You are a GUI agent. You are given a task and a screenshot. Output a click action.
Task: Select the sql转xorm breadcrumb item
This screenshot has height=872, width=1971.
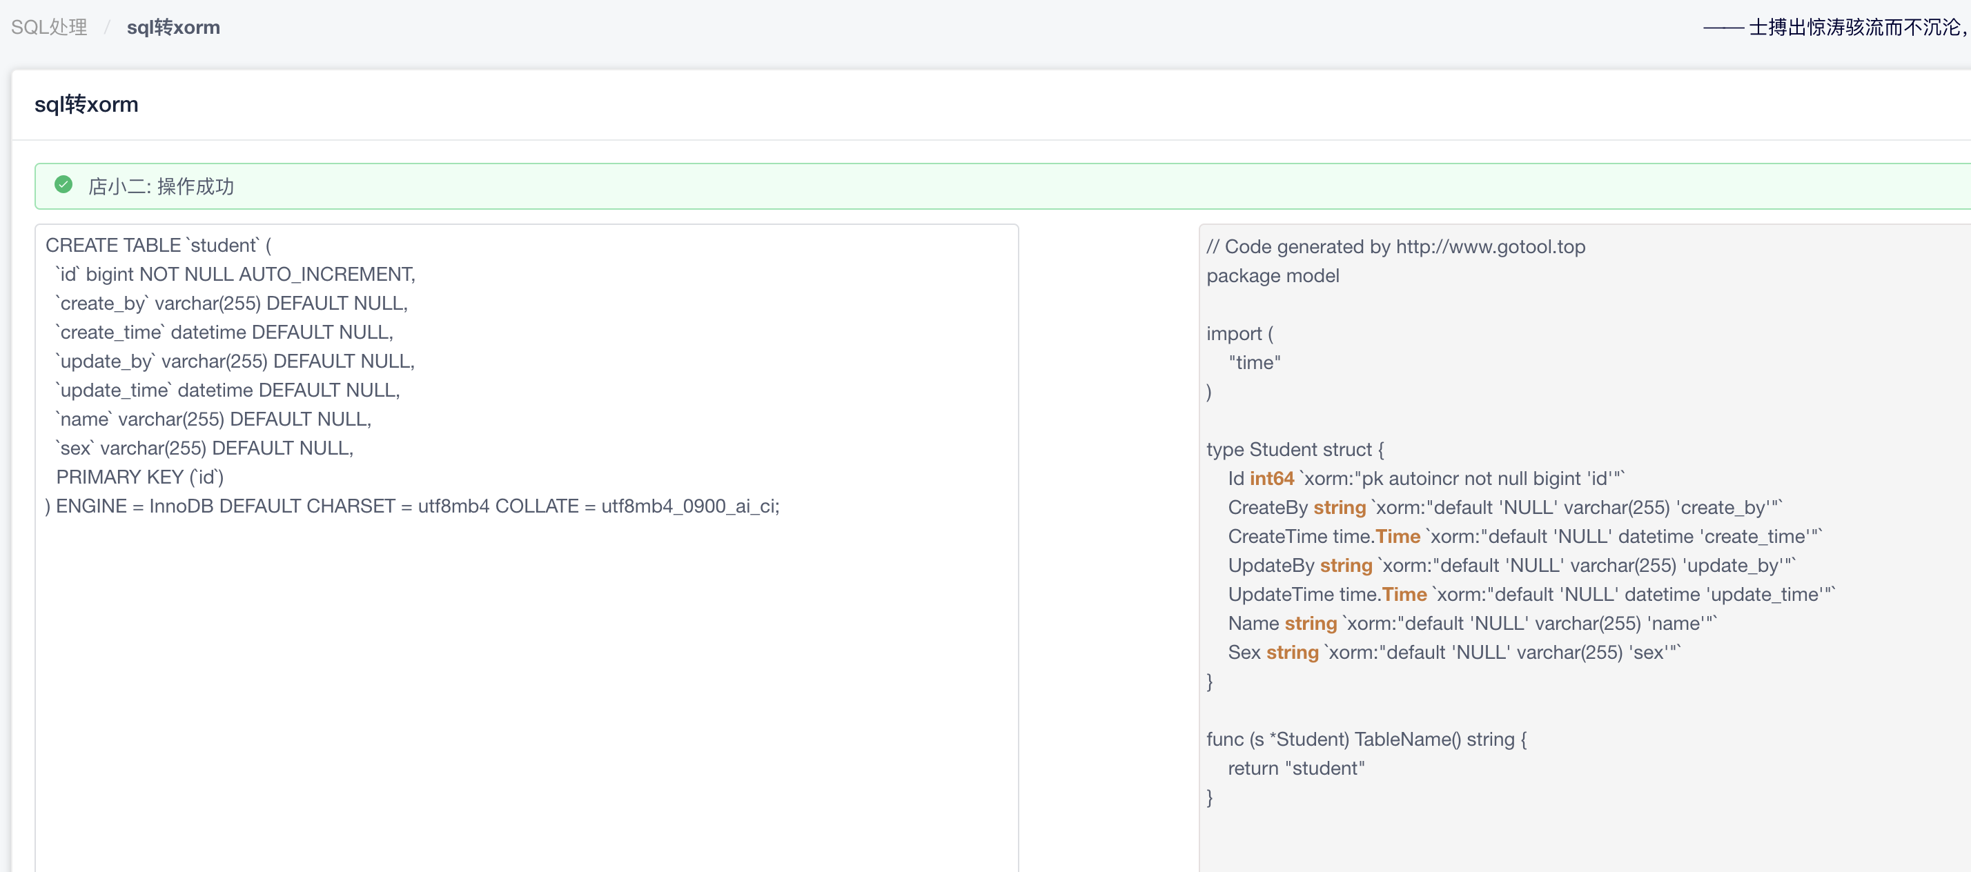tap(173, 28)
